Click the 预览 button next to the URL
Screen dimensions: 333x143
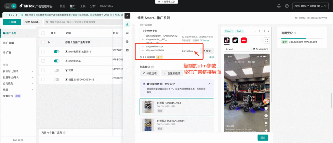point(206,51)
